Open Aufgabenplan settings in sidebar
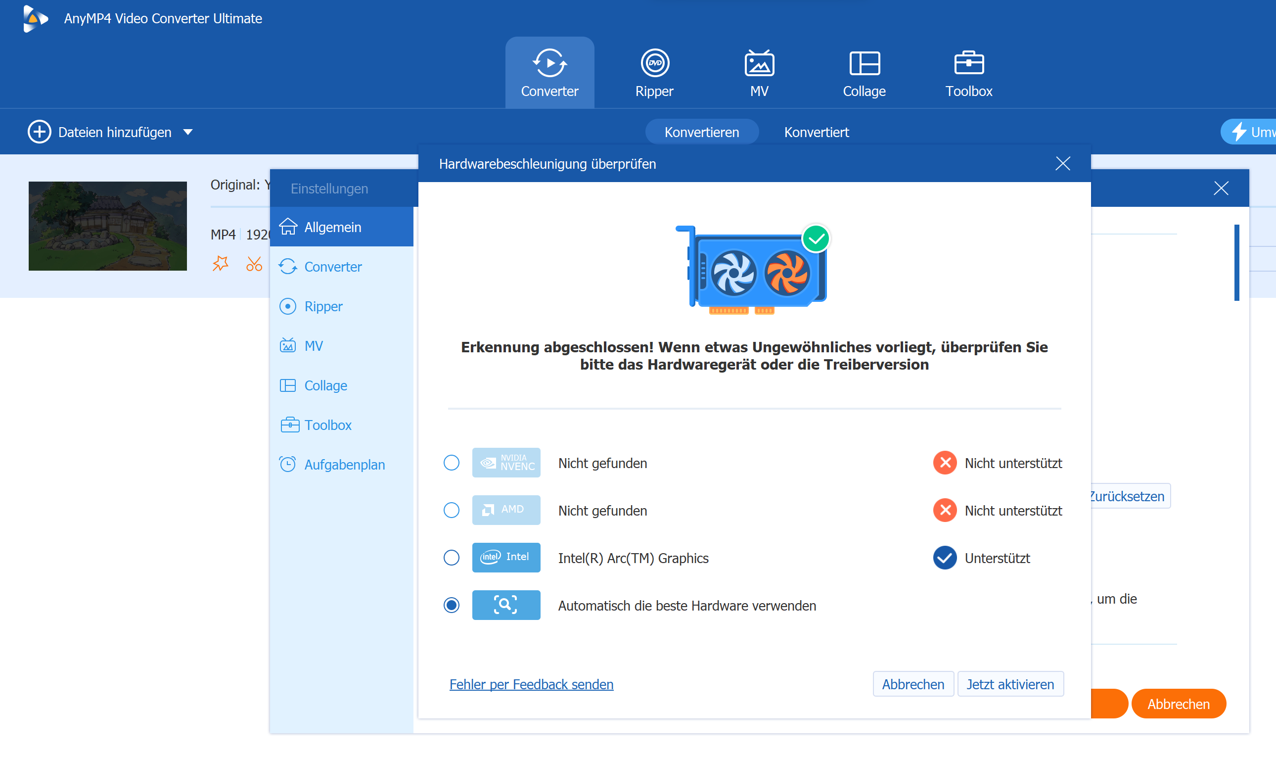The image size is (1276, 758). [341, 464]
